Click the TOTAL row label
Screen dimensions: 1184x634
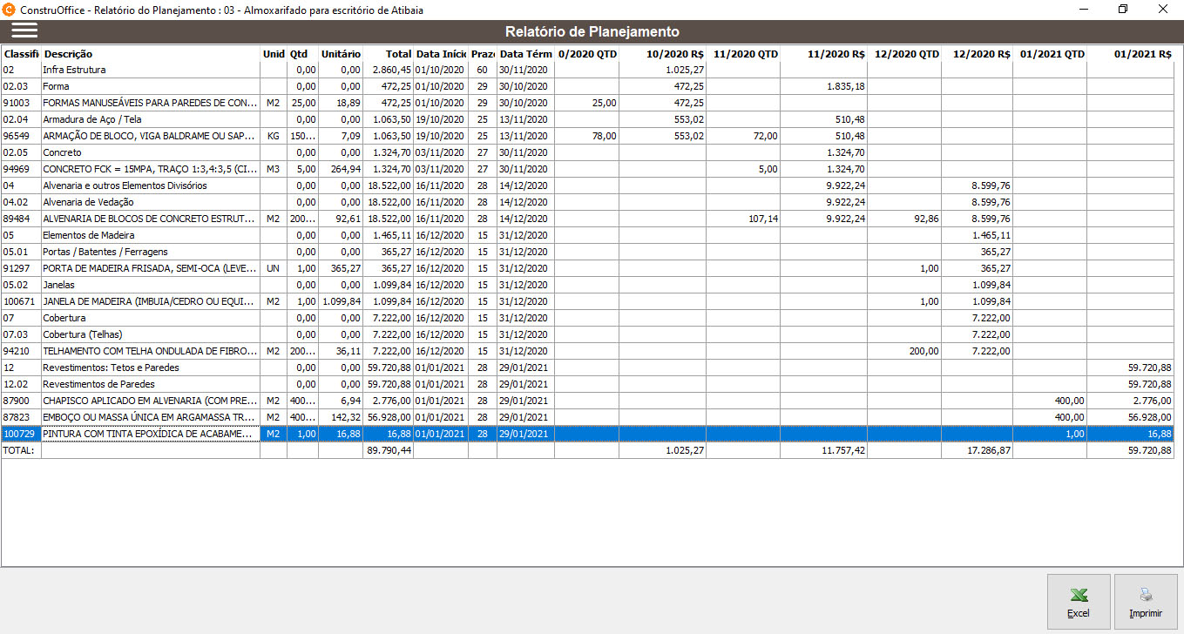(x=17, y=450)
